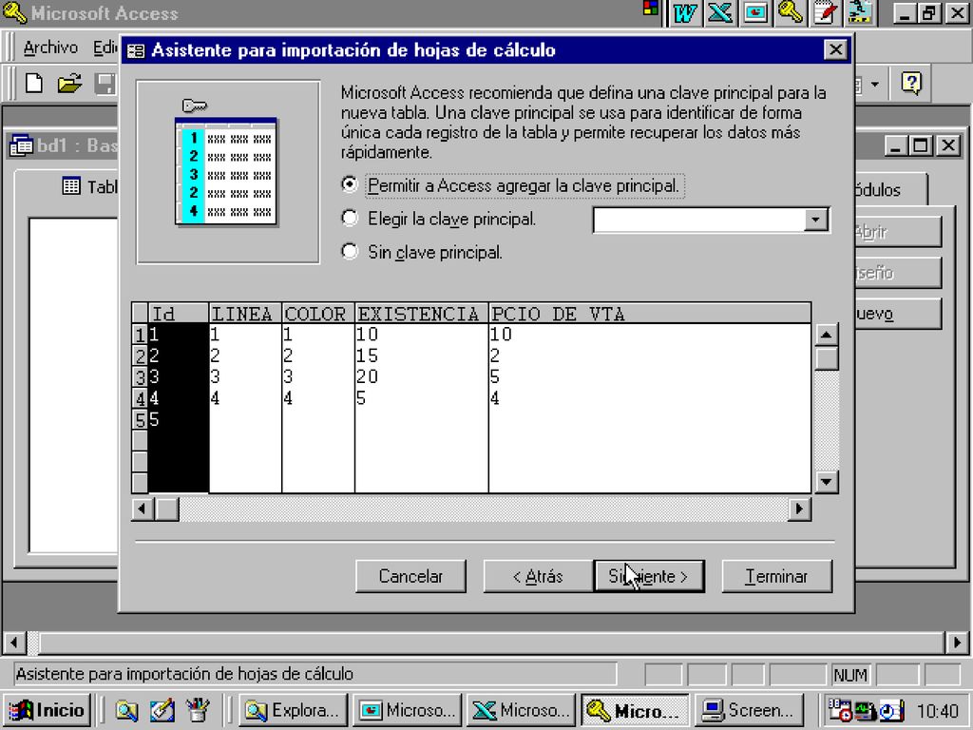Click Access main window scroll right arrow
Screen dimensions: 973x730
click(x=957, y=642)
